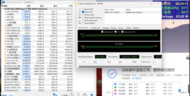Screen dimensions: 190x96
Task: Enable the Stress CPU checkbox
Action: click(x=83, y=9)
